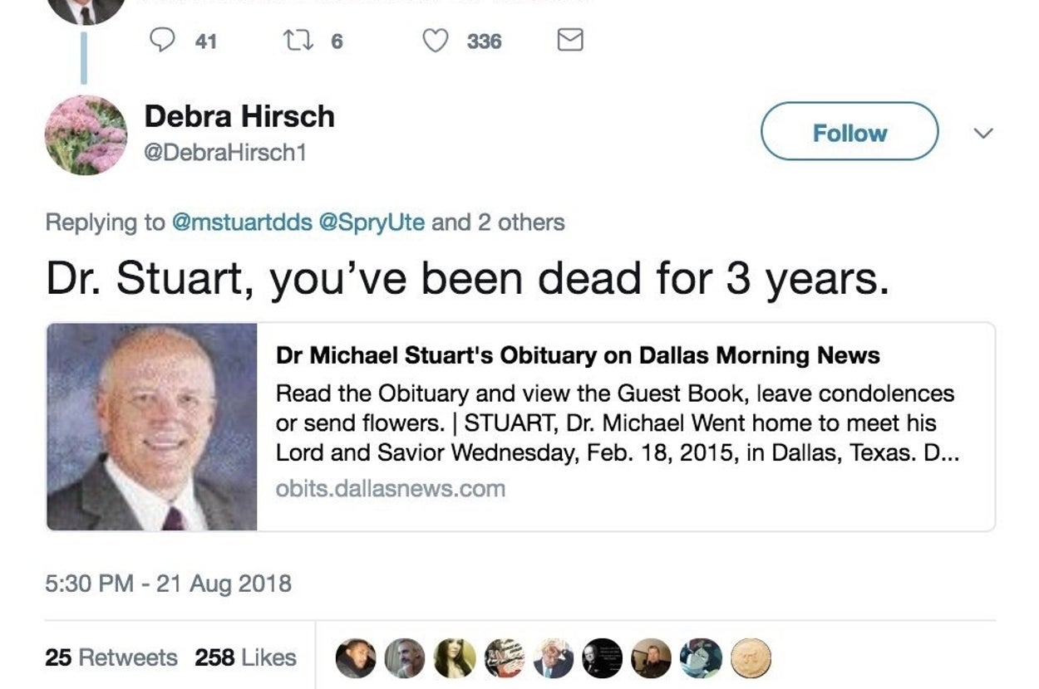Open the Dallas Morning News obituary headline
1039x689 pixels.
pyautogui.click(x=578, y=355)
